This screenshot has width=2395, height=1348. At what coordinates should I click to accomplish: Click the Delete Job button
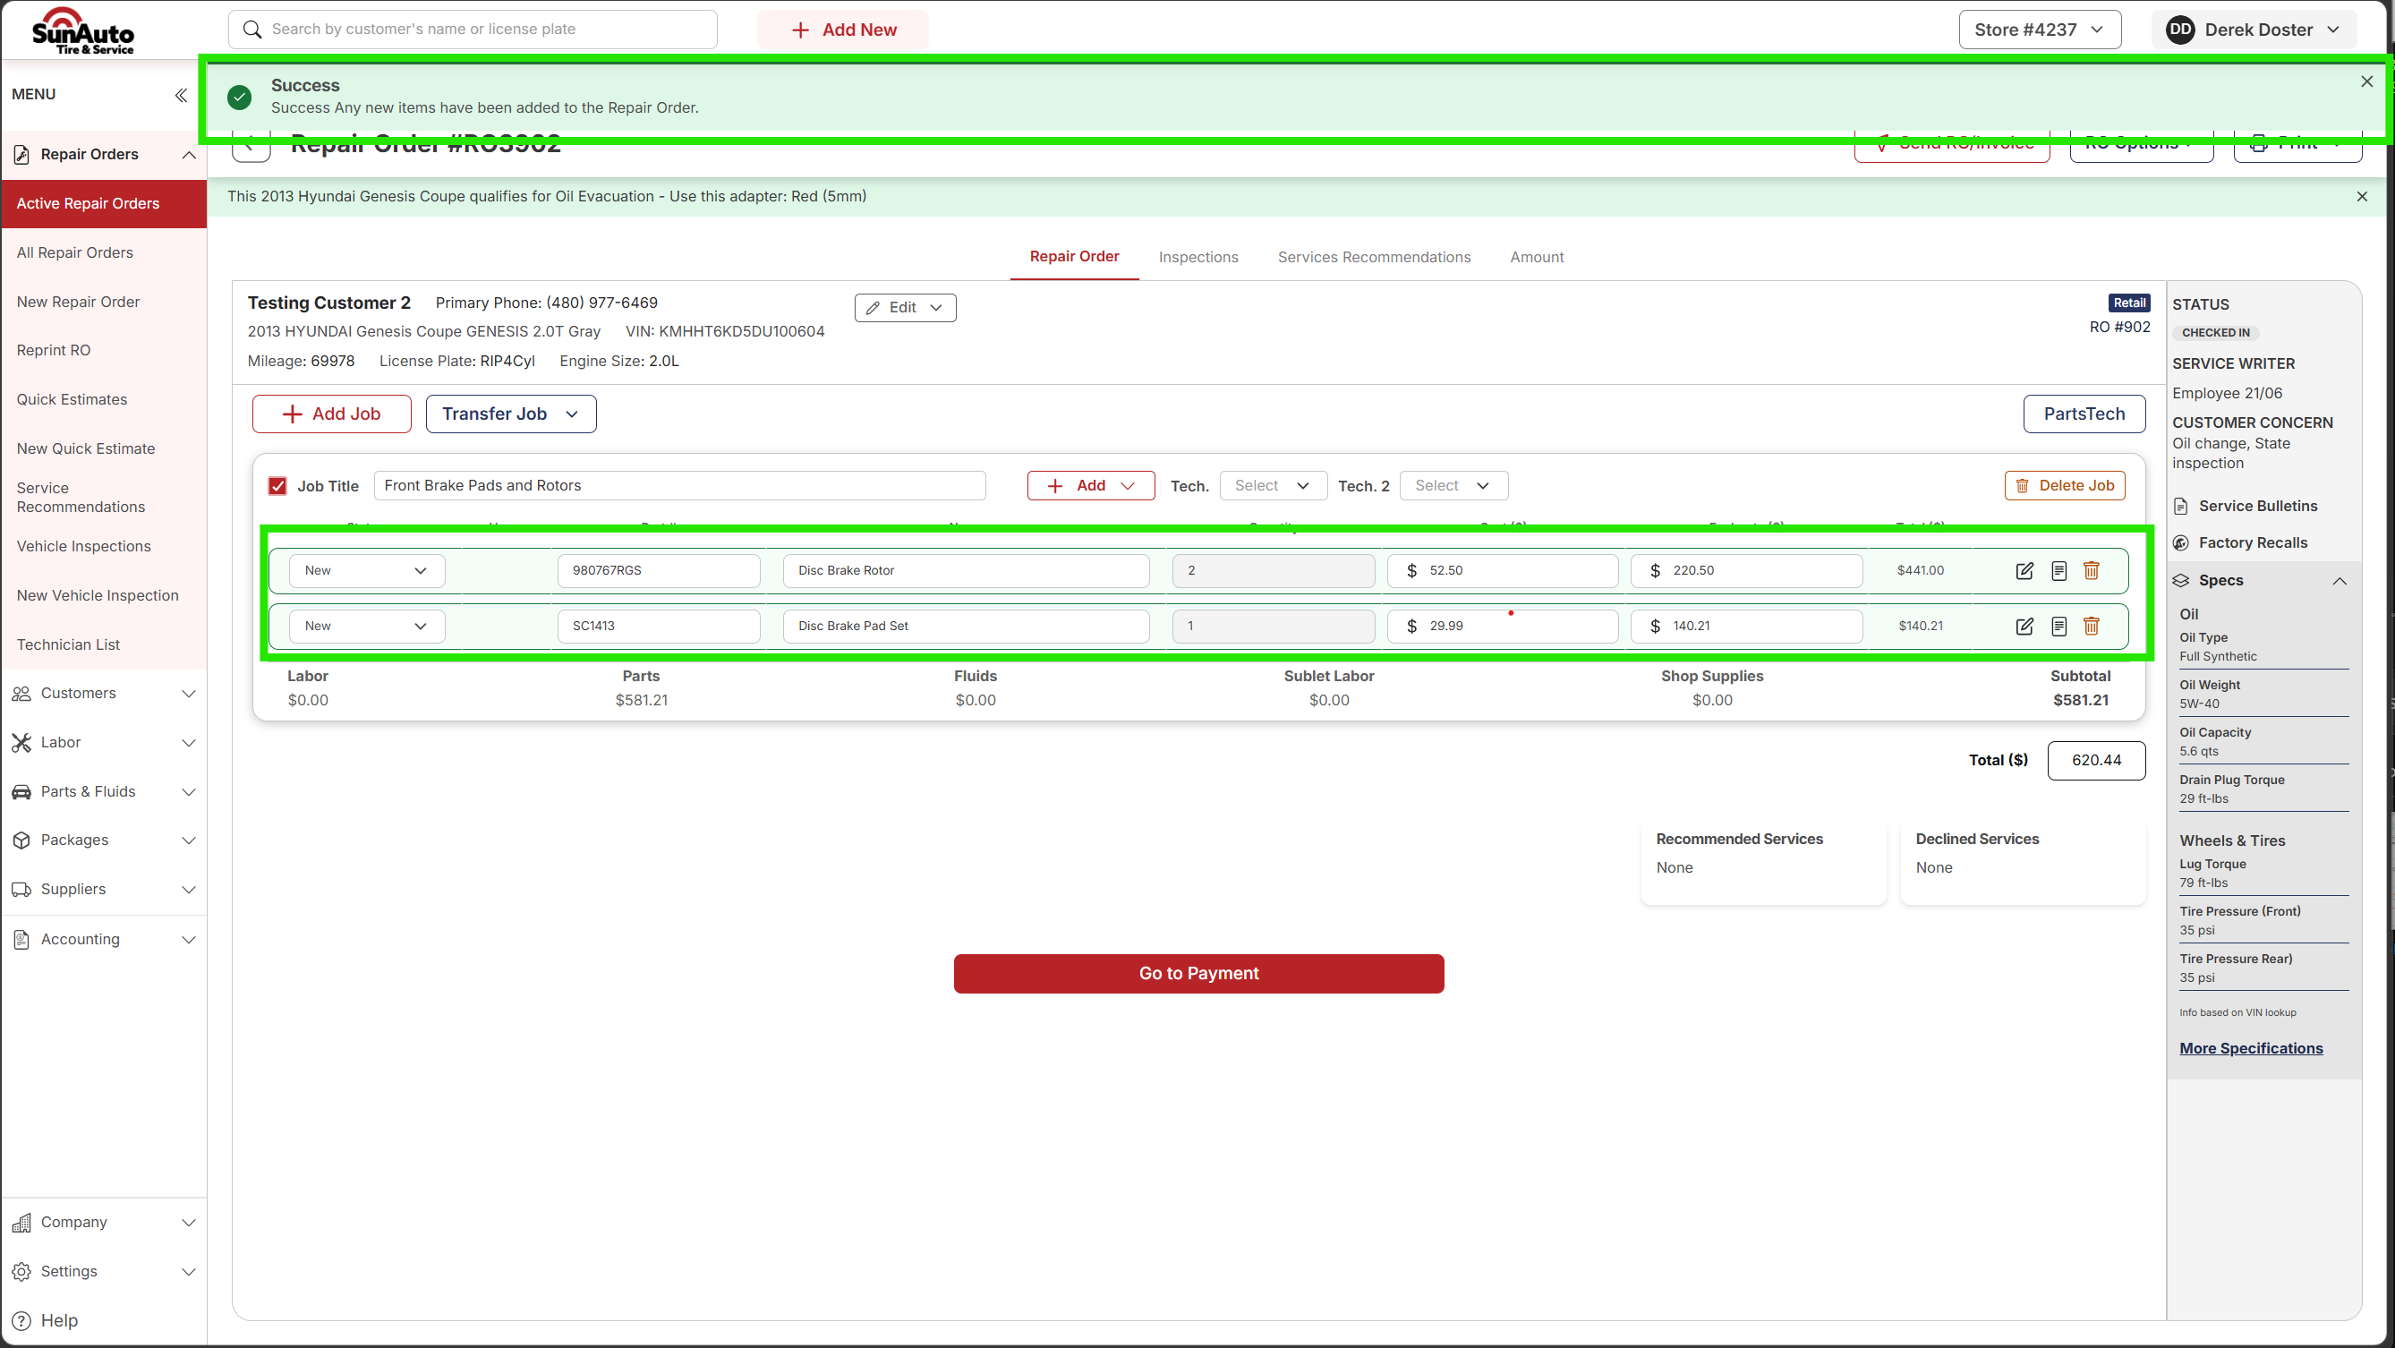point(2064,486)
